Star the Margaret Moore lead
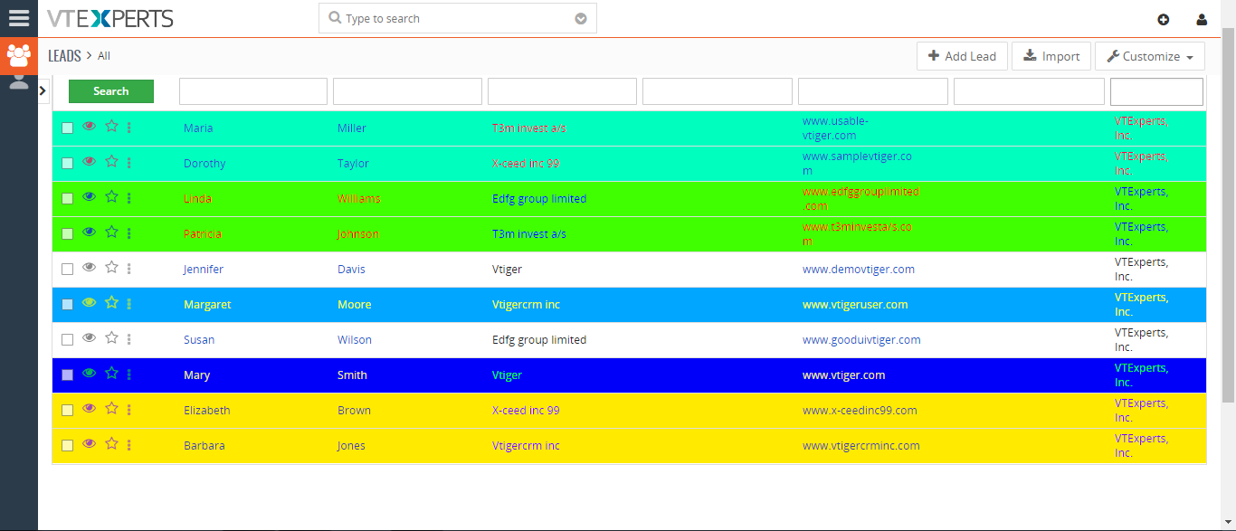Image resolution: width=1236 pixels, height=531 pixels. tap(111, 303)
